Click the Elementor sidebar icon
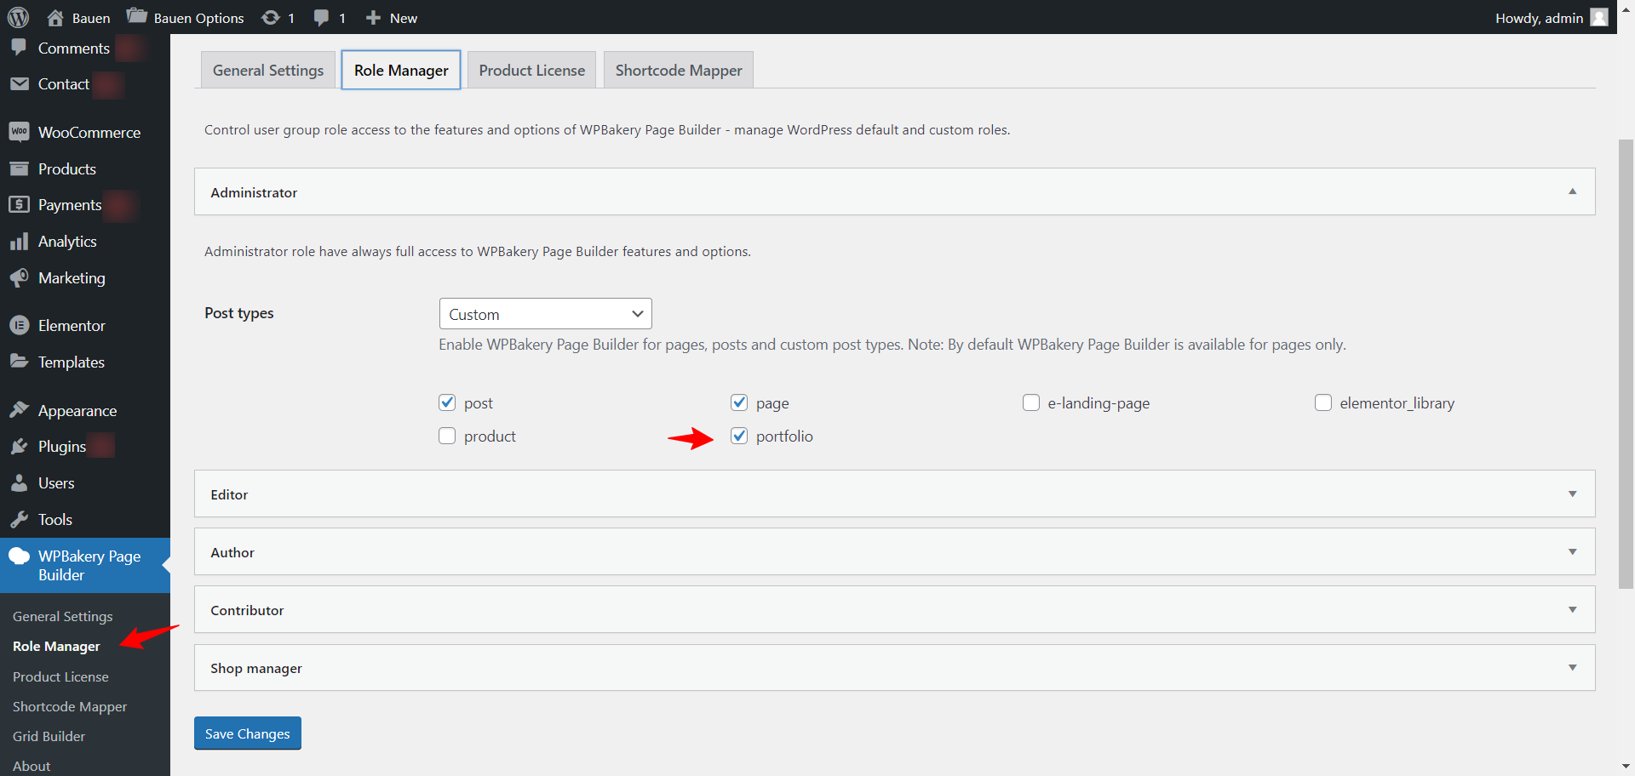Screen dimensions: 1635x776 point(19,325)
